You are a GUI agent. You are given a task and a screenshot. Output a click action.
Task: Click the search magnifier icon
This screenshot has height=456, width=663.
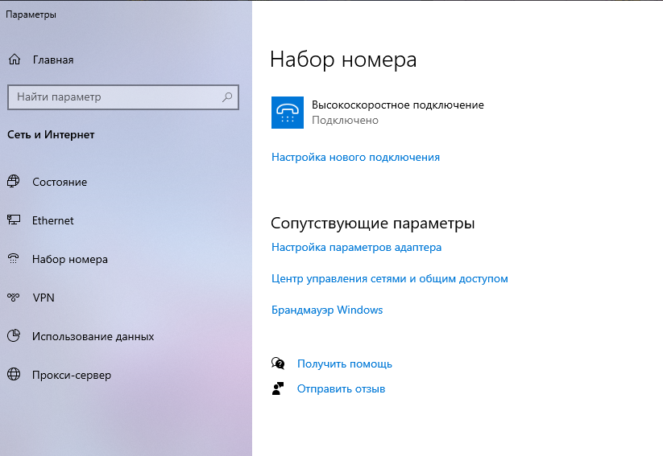point(227,97)
